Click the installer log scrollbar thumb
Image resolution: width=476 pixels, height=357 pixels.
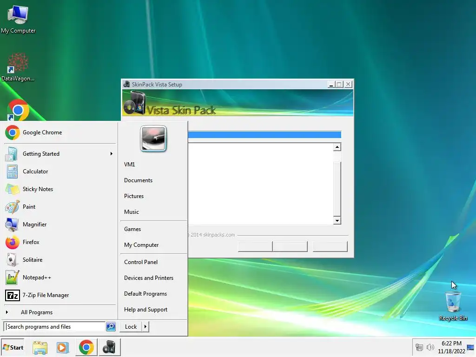pyautogui.click(x=337, y=189)
